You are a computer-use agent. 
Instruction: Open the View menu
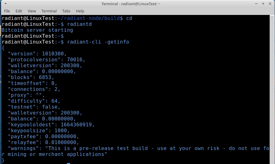point(32,11)
